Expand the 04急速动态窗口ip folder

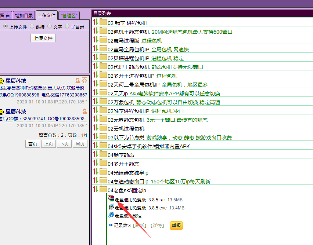pyautogui.click(x=128, y=182)
